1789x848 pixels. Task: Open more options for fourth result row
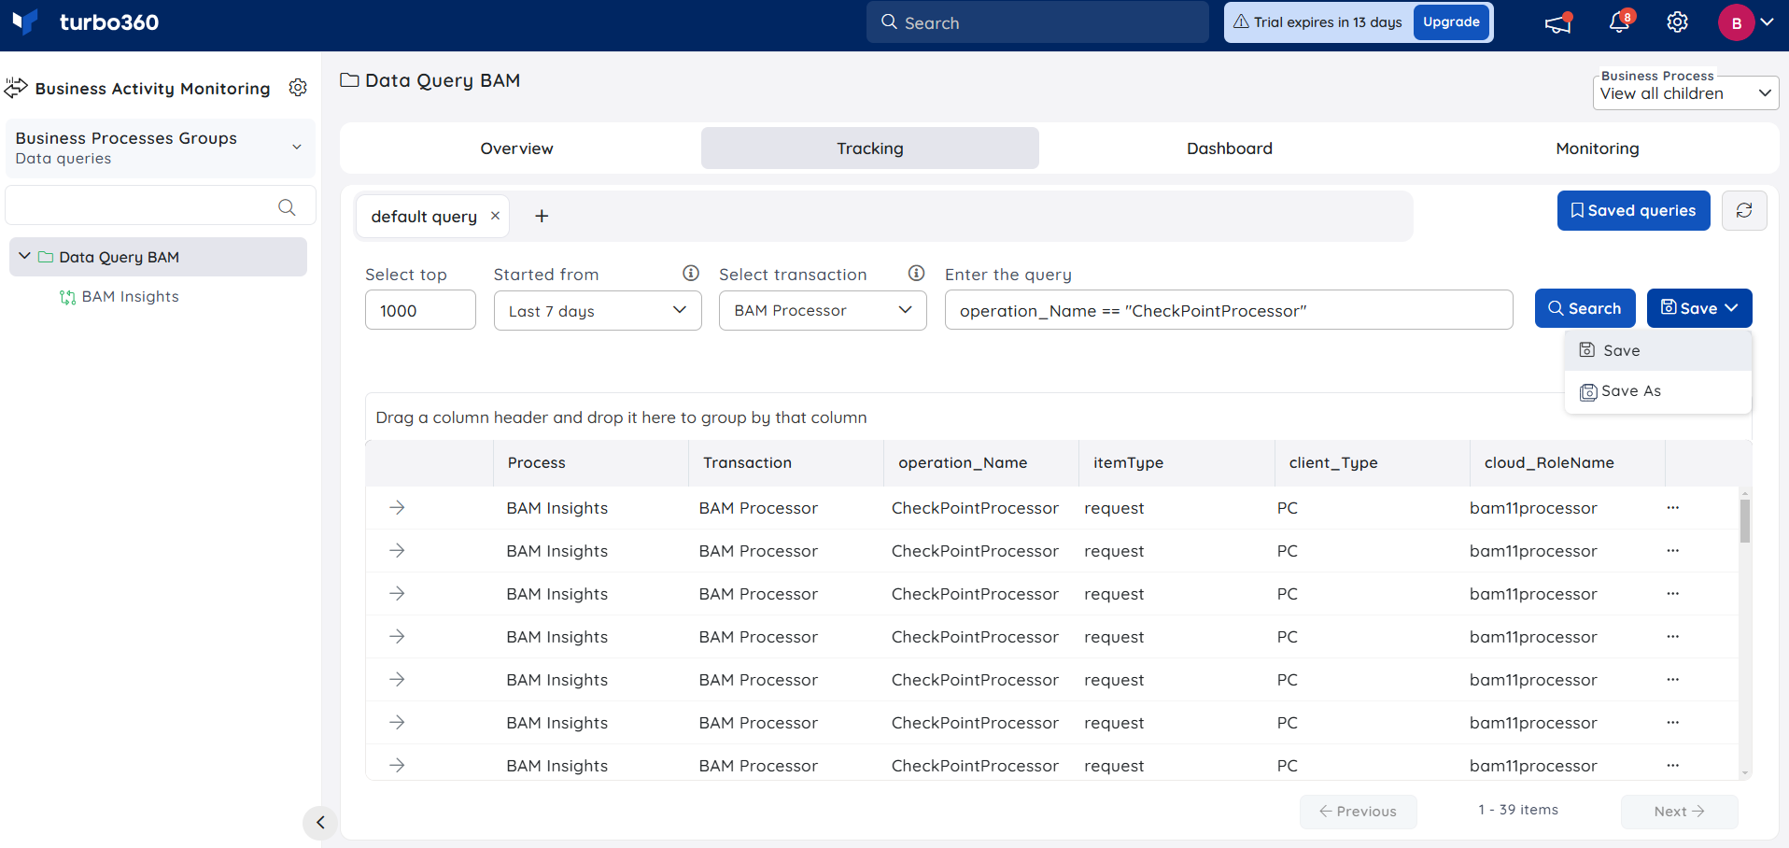1673,637
